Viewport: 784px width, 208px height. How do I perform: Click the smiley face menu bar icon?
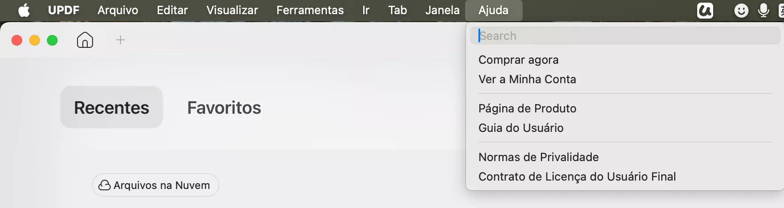click(741, 10)
